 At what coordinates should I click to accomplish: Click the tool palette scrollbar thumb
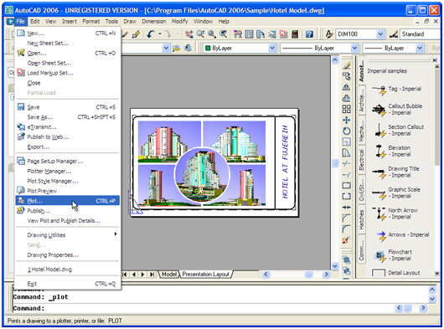click(437, 116)
